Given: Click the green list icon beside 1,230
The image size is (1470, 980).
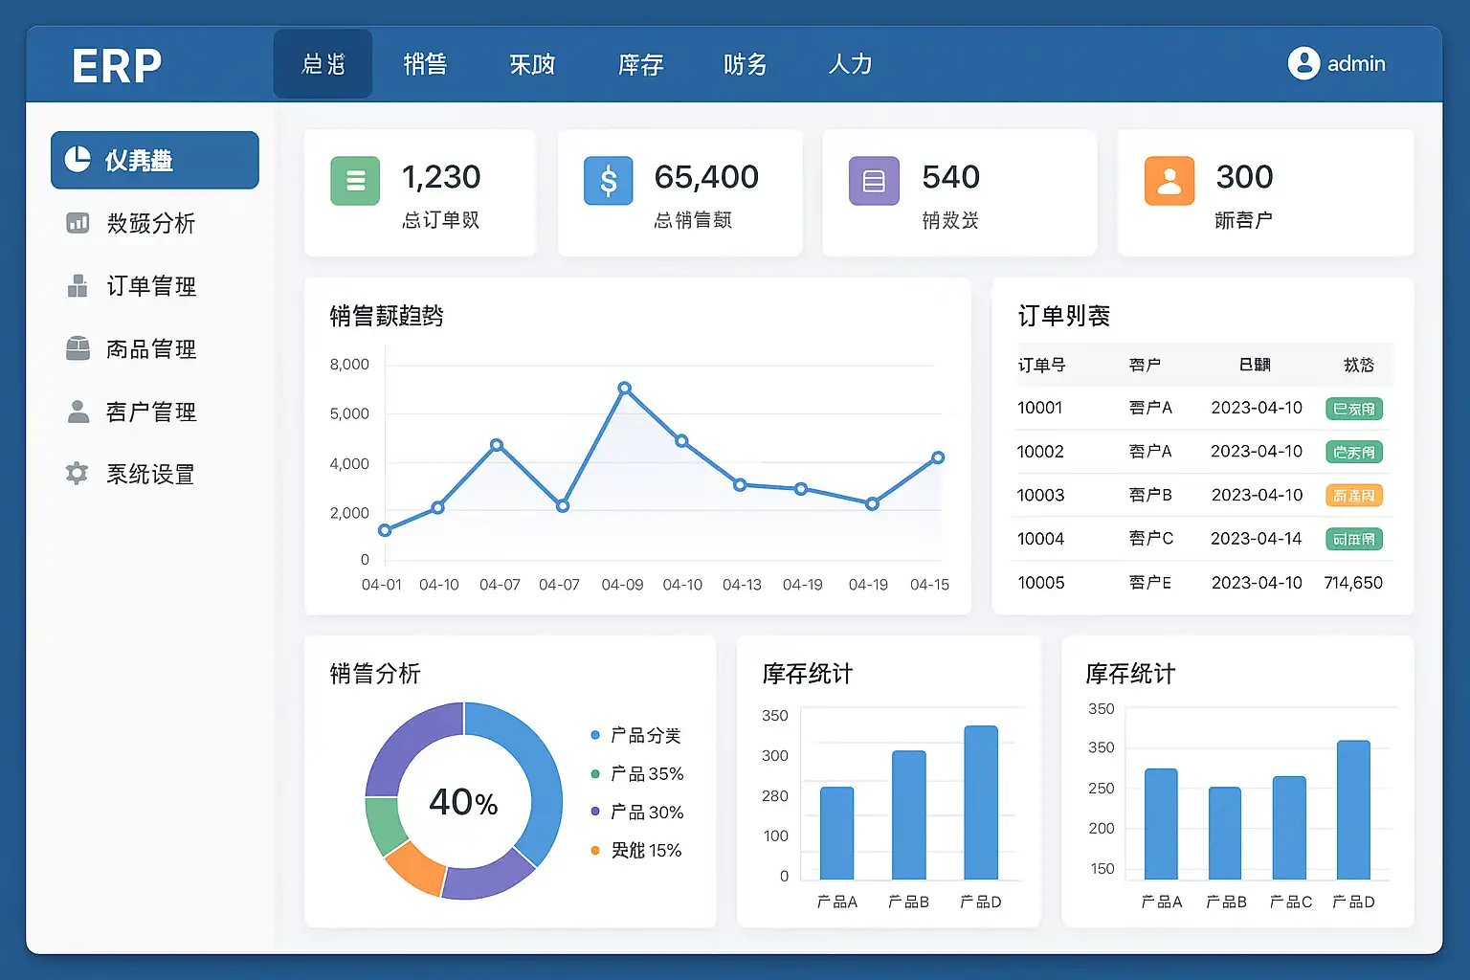Looking at the screenshot, I should click(x=355, y=181).
